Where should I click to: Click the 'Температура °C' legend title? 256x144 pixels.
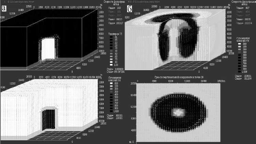[x=115, y=34]
